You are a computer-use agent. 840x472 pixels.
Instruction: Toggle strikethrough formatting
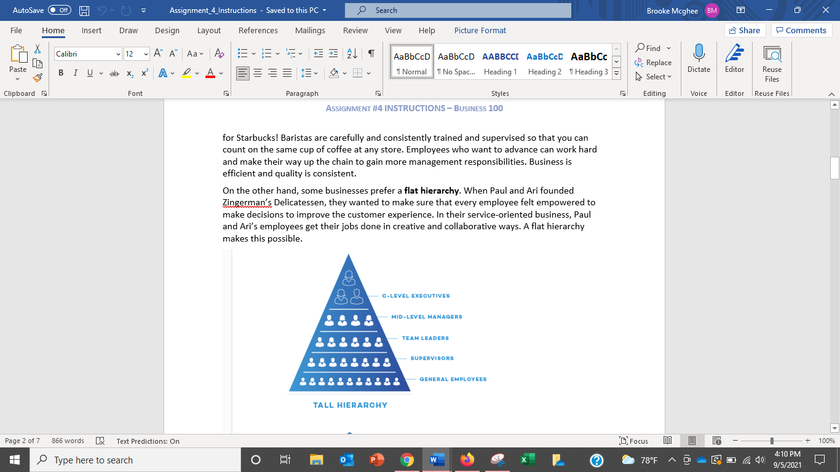[114, 73]
